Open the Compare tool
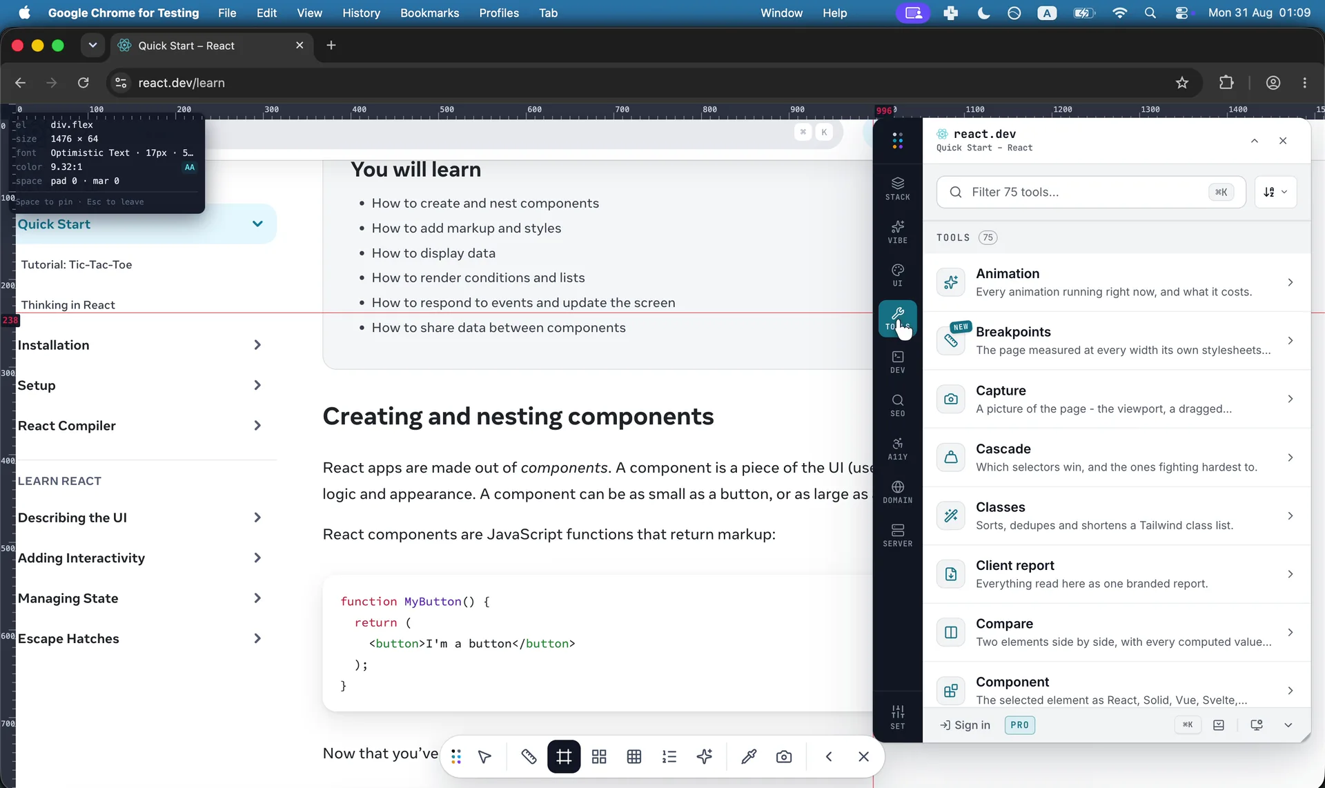Screen dimensions: 1325x788 click(x=1116, y=632)
